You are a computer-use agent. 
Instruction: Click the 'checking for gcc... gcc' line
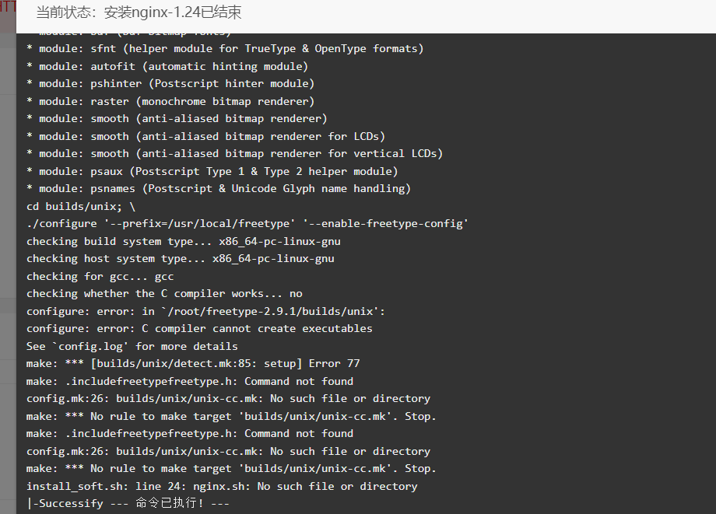pyautogui.click(x=100, y=277)
